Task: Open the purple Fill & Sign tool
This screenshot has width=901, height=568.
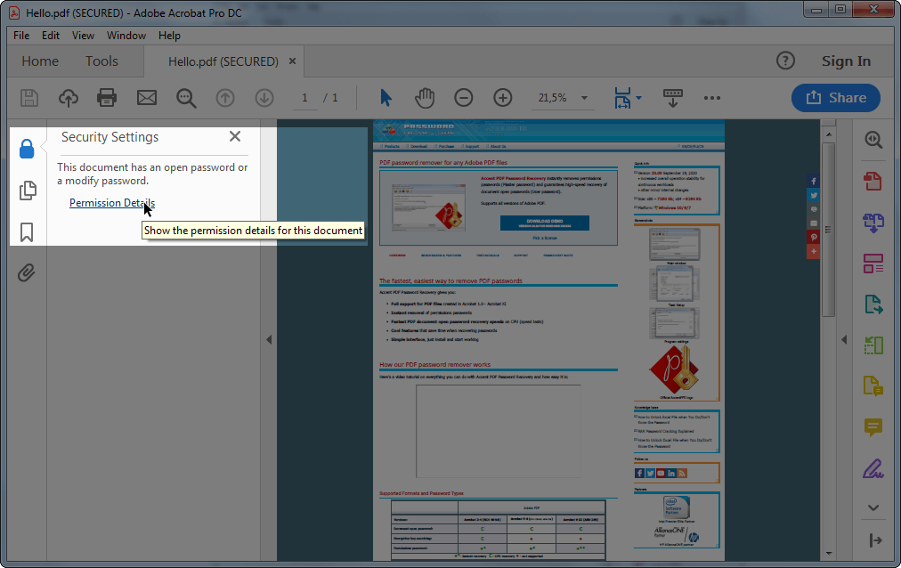Action: click(x=873, y=468)
